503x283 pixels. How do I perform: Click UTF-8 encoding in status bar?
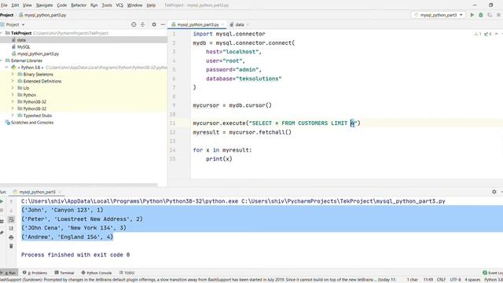click(x=455, y=280)
